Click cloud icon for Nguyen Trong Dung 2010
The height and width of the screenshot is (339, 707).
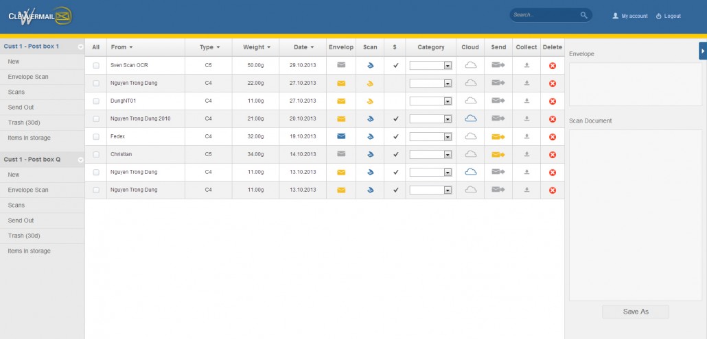pyautogui.click(x=470, y=118)
